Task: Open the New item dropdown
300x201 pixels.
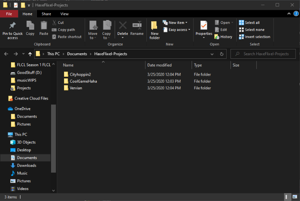Action: pos(175,22)
